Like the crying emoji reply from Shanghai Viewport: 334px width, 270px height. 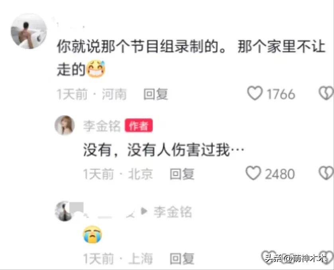269,257
